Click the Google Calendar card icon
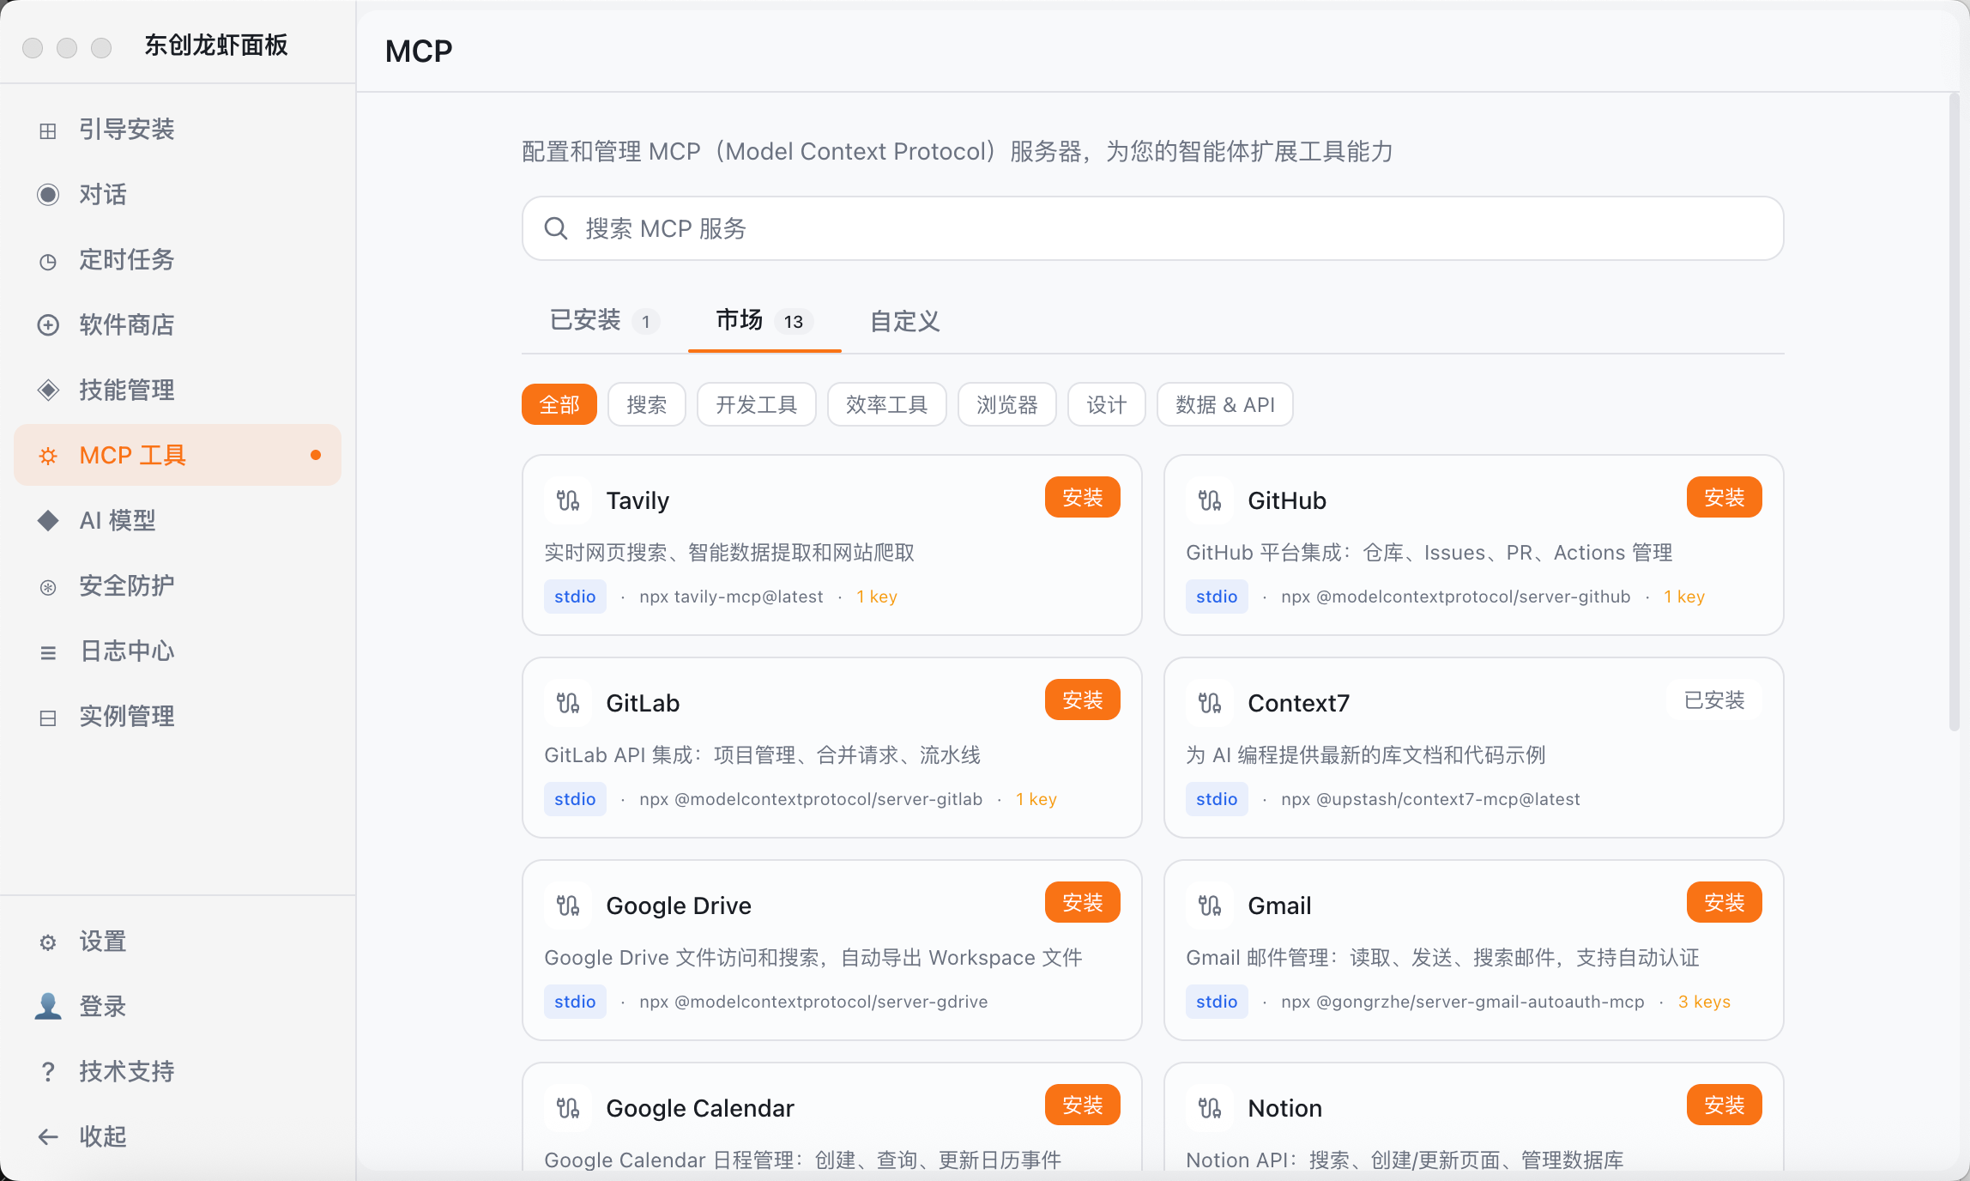The image size is (1970, 1181). pos(568,1108)
